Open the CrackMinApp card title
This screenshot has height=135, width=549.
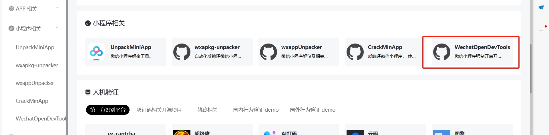pyautogui.click(x=385, y=47)
